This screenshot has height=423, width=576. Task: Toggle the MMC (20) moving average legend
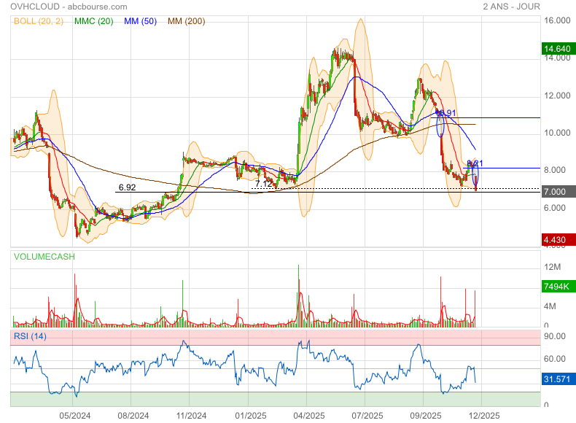click(94, 21)
